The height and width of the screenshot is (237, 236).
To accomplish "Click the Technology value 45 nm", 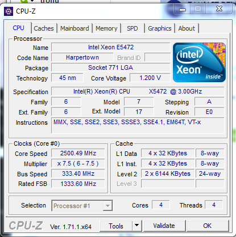I will click(68, 78).
